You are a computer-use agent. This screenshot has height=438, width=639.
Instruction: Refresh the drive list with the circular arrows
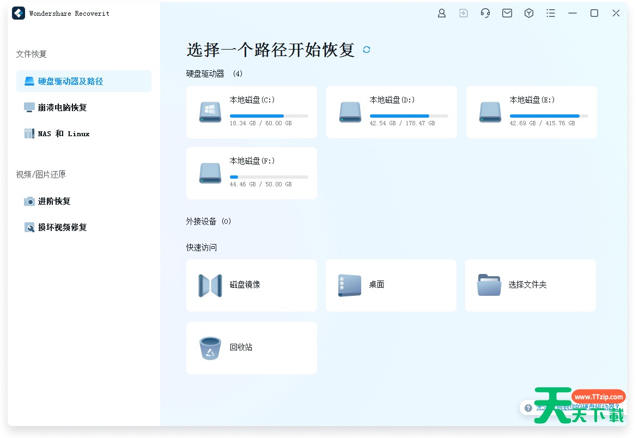click(367, 49)
